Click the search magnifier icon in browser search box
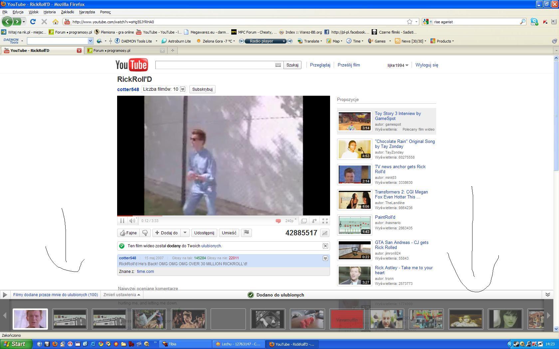 click(x=523, y=22)
